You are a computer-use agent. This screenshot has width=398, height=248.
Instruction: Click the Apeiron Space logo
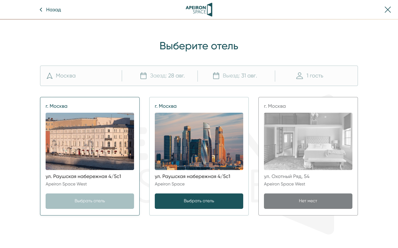(199, 10)
